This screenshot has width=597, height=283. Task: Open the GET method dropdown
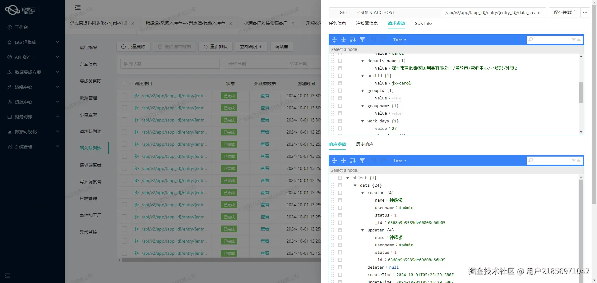tap(343, 12)
